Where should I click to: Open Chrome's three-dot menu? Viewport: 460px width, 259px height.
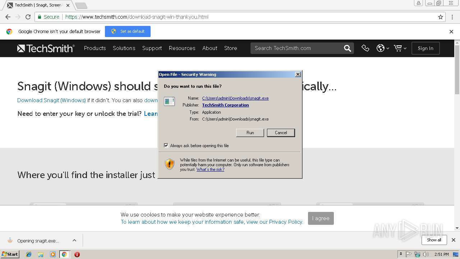click(x=452, y=17)
